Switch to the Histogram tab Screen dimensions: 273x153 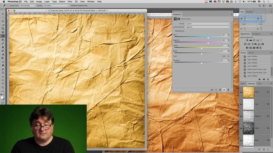point(256,34)
